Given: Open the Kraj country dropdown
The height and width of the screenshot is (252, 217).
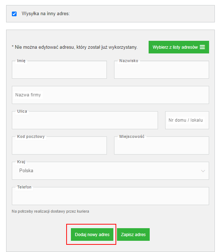Looking at the screenshot, I should point(110,171).
